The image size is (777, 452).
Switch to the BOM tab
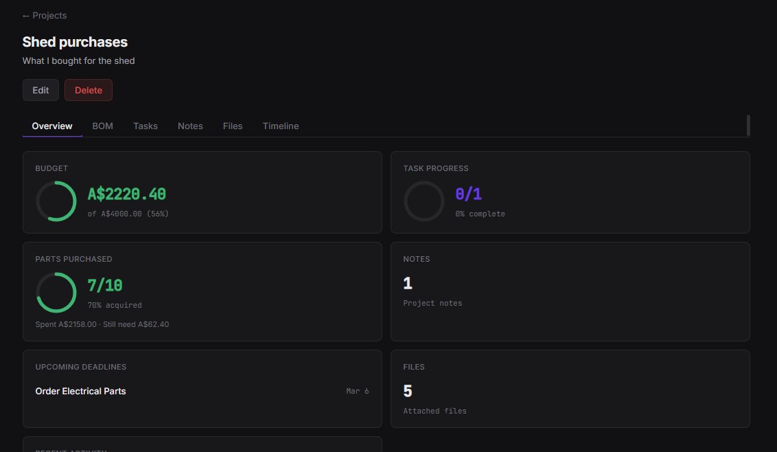(102, 126)
